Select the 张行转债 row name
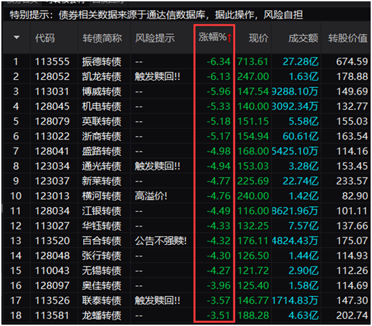 point(101,256)
